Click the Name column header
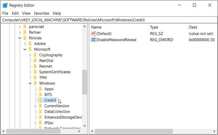218x135 pixels. tap(119, 27)
